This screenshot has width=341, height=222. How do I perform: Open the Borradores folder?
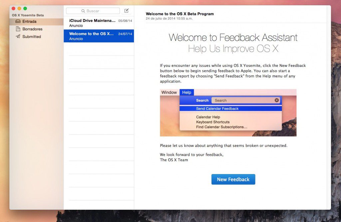(36, 29)
